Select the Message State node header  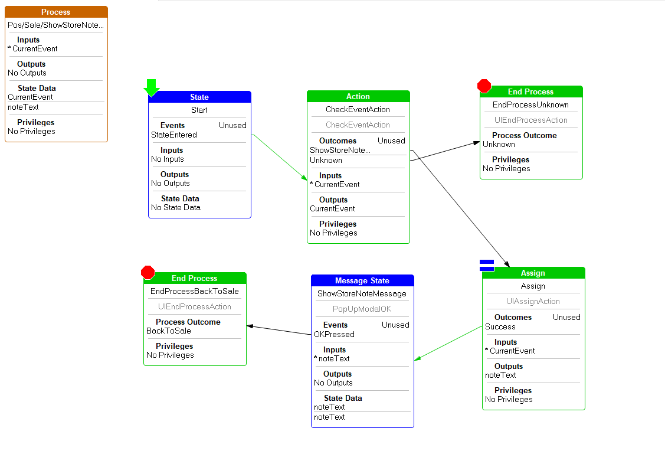click(362, 280)
